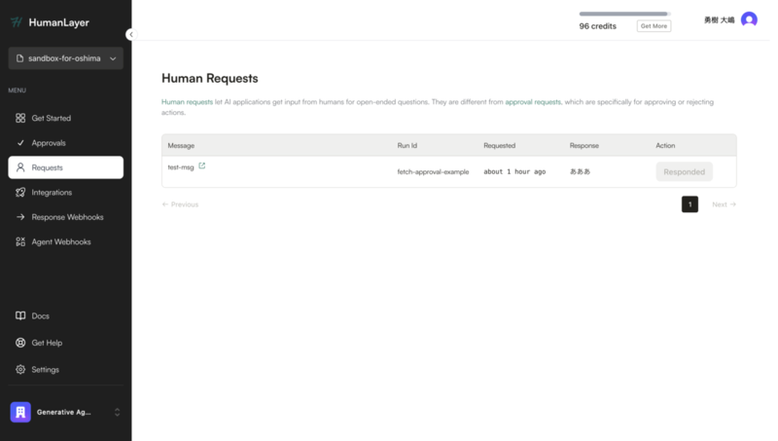This screenshot has height=441, width=778.
Task: Click the Agent Webhooks icon
Action: pyautogui.click(x=20, y=241)
